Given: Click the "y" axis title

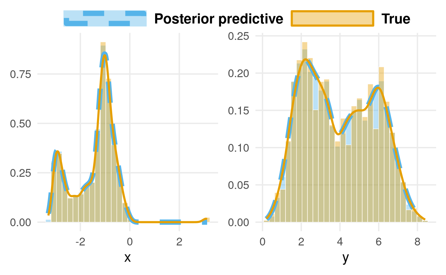Looking at the screenshot, I should [x=345, y=258].
